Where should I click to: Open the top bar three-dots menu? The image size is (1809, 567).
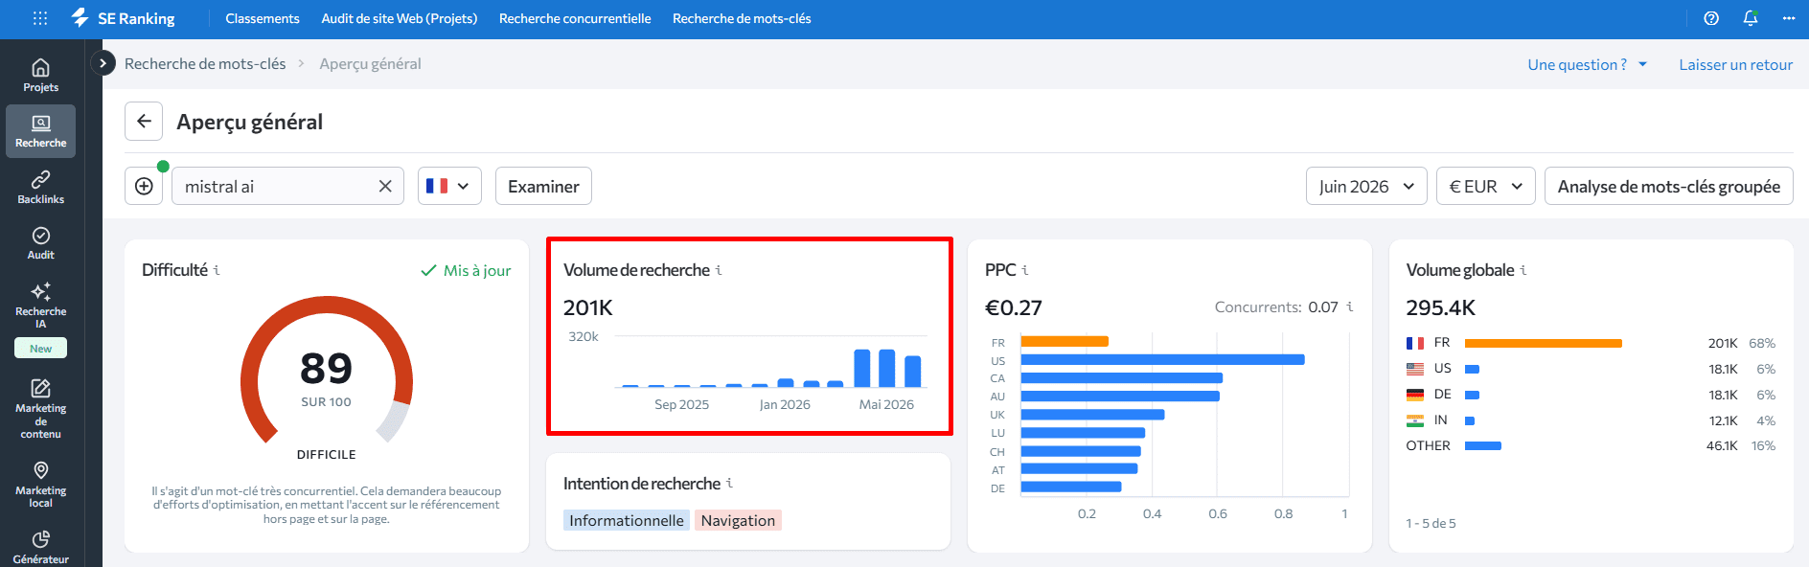click(x=1789, y=18)
